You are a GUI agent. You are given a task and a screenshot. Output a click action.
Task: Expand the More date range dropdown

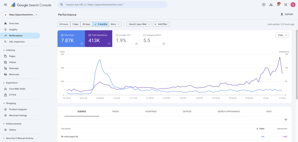(x=115, y=24)
